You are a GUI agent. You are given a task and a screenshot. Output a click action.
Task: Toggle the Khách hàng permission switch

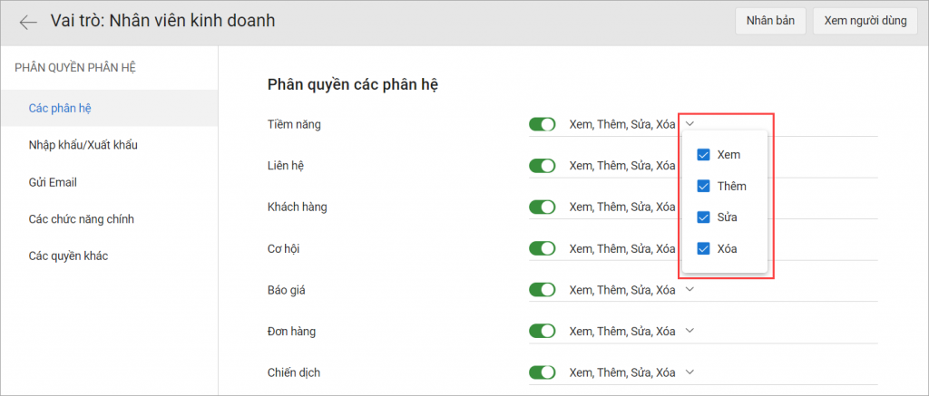[543, 207]
